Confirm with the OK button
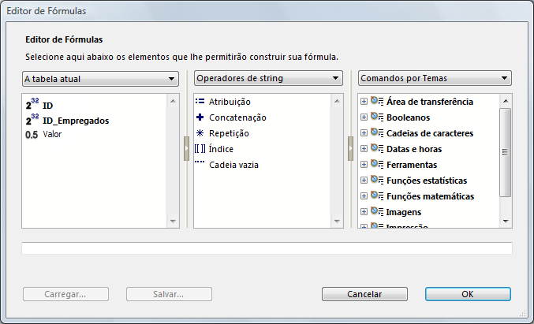The height and width of the screenshot is (324, 534). 468,294
